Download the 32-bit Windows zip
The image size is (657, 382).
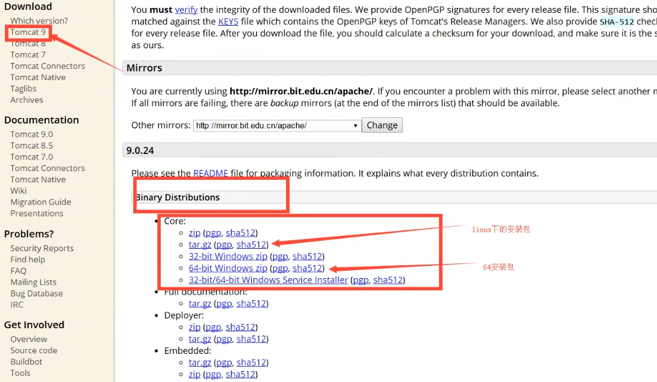tap(228, 256)
